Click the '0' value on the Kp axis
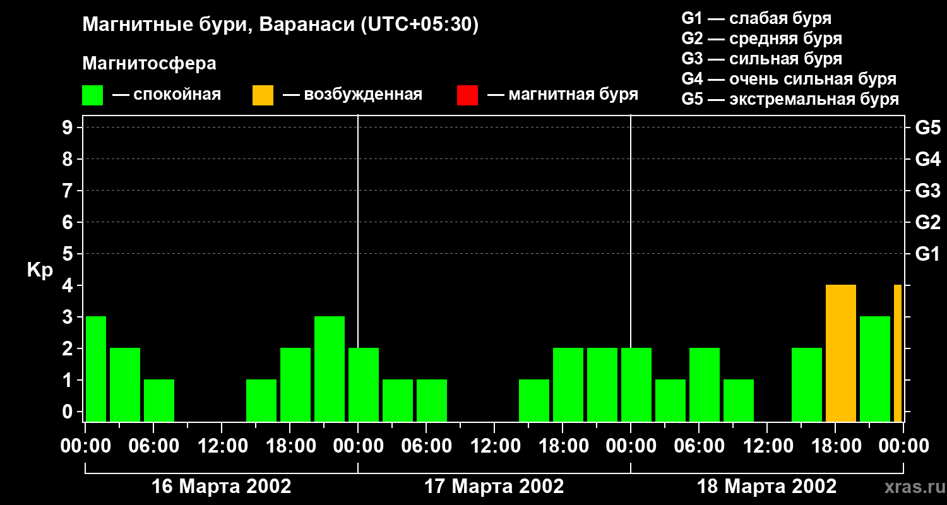947x505 pixels. 69,412
